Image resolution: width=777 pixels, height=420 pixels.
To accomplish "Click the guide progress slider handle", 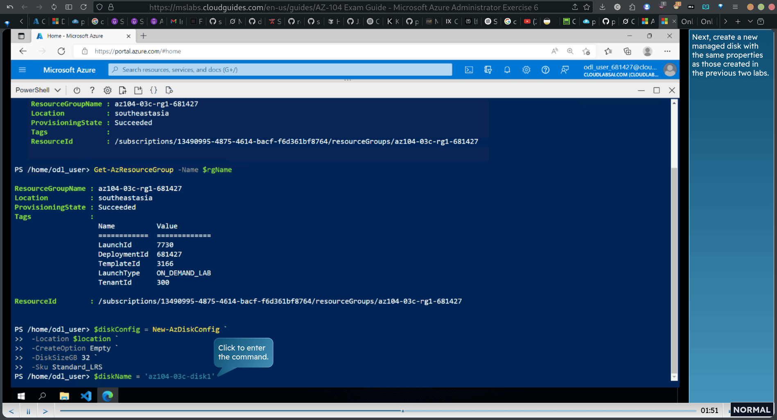I will [x=403, y=411].
